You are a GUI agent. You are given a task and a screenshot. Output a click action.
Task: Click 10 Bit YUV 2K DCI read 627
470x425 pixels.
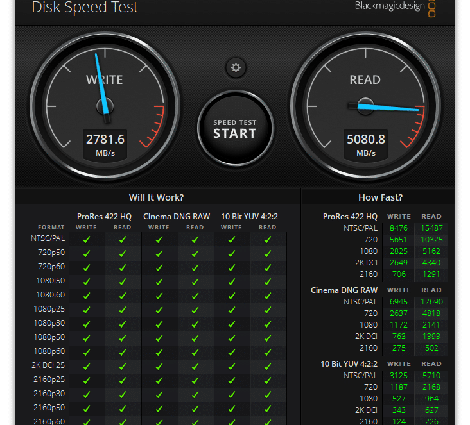pos(431,410)
